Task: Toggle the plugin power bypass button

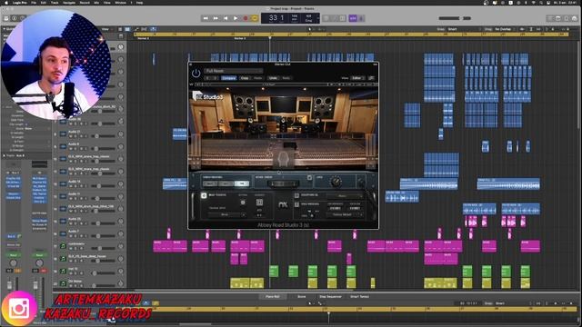Action: [x=196, y=73]
